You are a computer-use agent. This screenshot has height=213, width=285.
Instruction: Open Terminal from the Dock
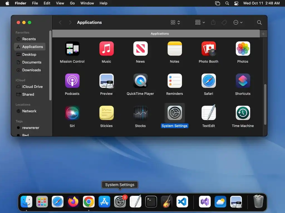click(151, 202)
